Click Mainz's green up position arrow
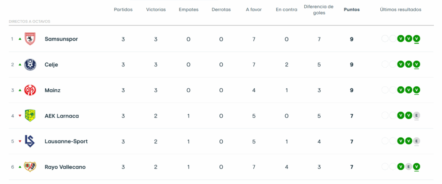 (x=20, y=90)
